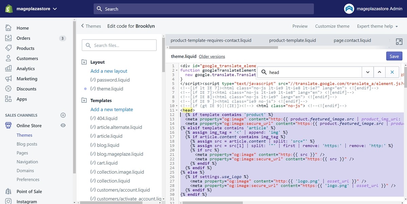
Task: Open the mageplazastore store switcher dropdown
Action: 37,9
